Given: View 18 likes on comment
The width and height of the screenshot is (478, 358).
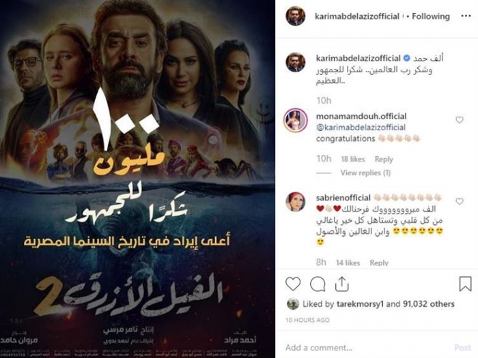Looking at the screenshot, I should coord(353,159).
